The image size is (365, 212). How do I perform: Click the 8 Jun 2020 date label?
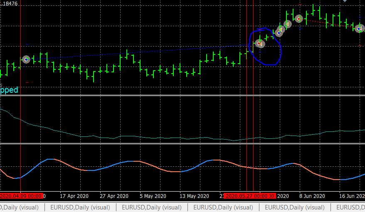click(x=312, y=196)
